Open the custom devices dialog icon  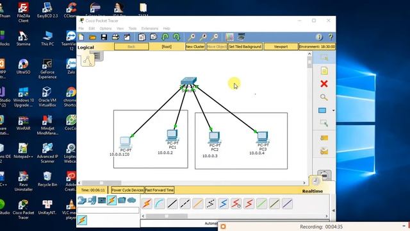[241, 37]
